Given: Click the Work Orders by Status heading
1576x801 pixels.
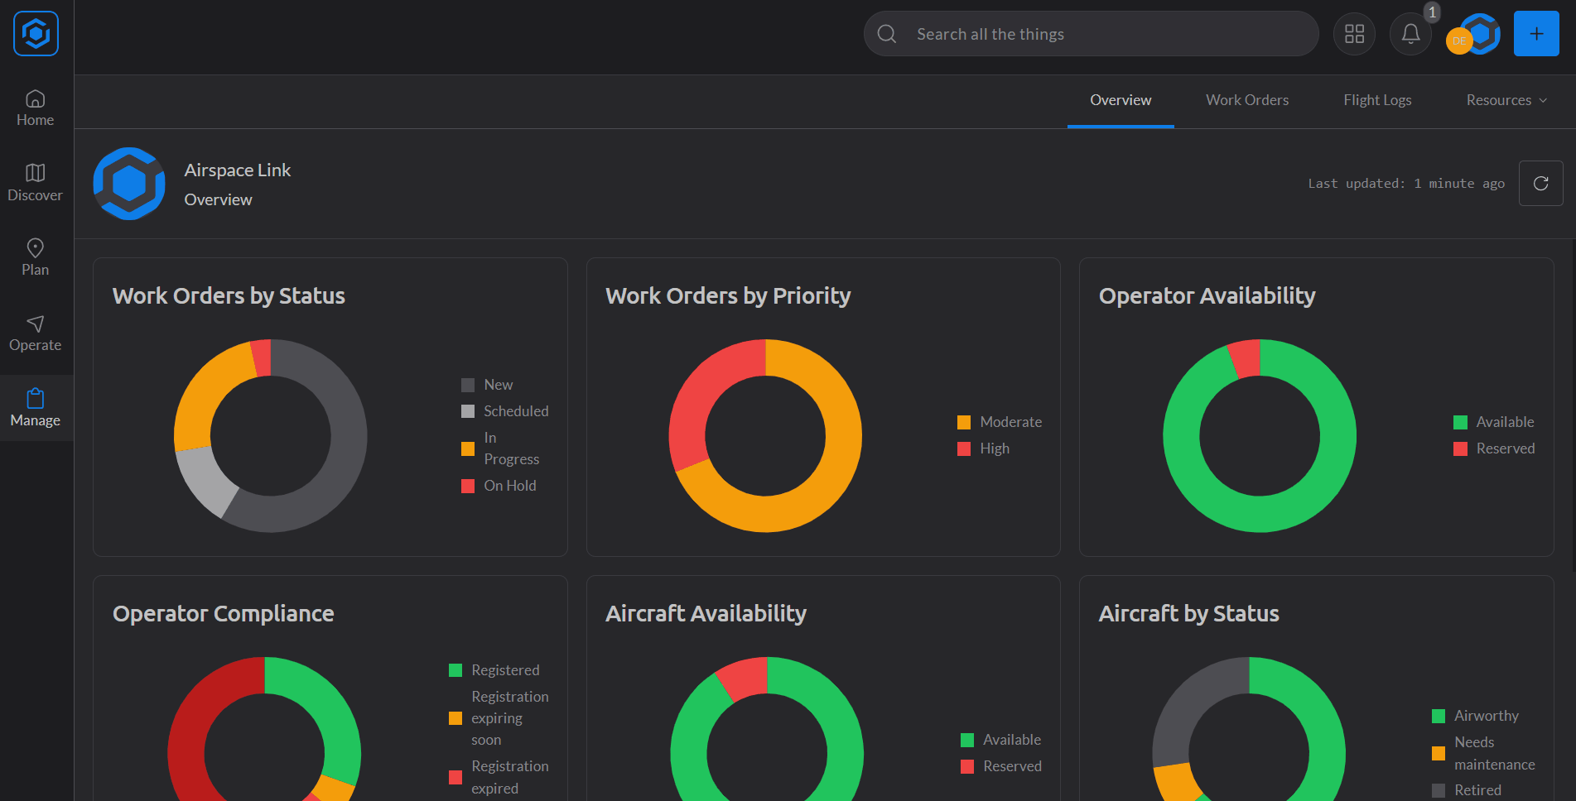Looking at the screenshot, I should pyautogui.click(x=229, y=296).
